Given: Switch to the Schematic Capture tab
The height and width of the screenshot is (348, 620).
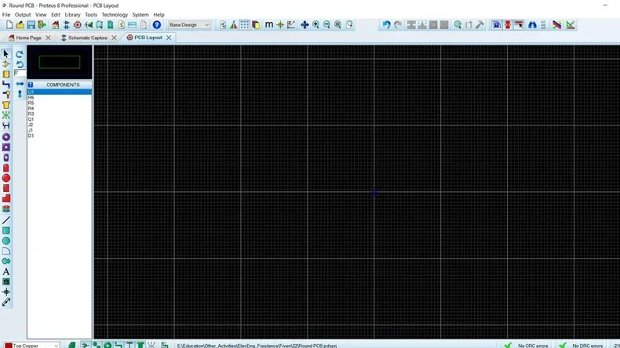Looking at the screenshot, I should [x=87, y=38].
